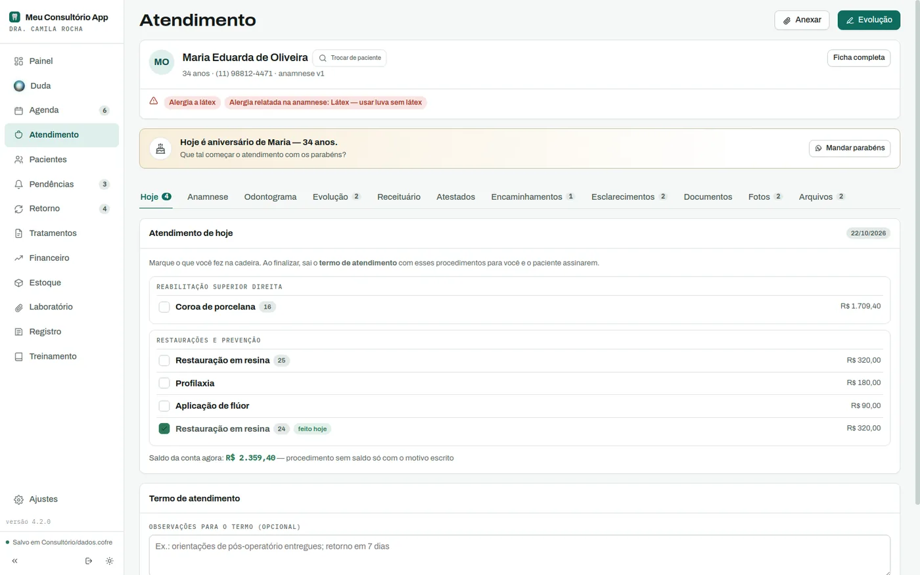Image resolution: width=920 pixels, height=575 pixels.
Task: Click the allergy warning triangle icon
Action: pos(154,101)
